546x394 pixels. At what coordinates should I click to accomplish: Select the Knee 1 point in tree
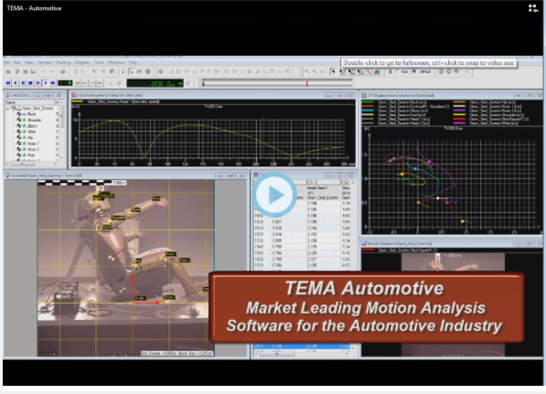tap(33, 144)
